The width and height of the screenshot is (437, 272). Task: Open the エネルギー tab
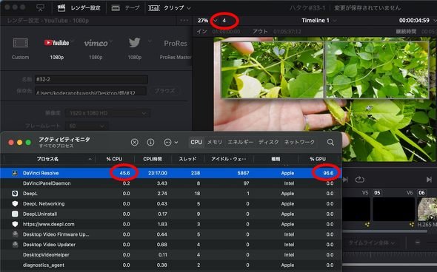pos(240,142)
